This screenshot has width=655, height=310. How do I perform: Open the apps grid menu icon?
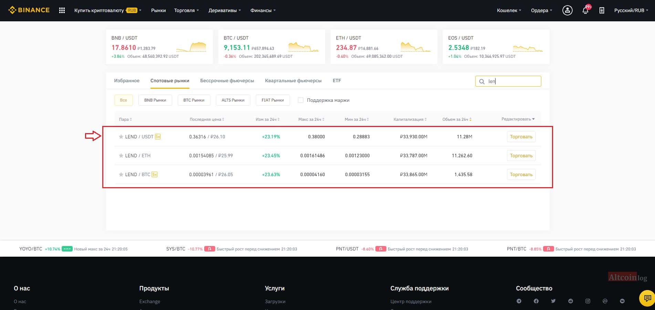62,10
